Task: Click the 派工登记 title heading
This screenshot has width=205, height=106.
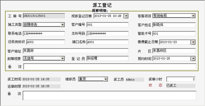Action: (x=102, y=5)
